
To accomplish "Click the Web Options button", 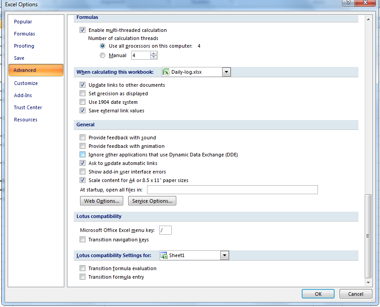I will [x=102, y=201].
